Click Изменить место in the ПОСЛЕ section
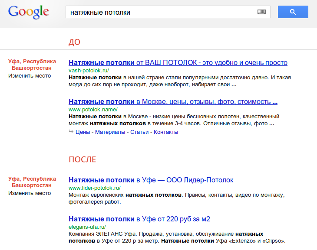The height and width of the screenshot is (250, 317). point(30,193)
